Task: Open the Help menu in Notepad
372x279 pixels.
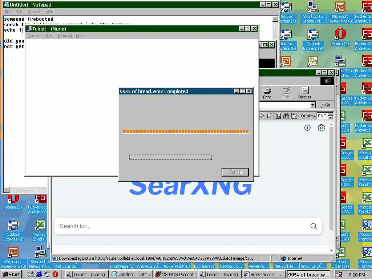Action: 49,12
